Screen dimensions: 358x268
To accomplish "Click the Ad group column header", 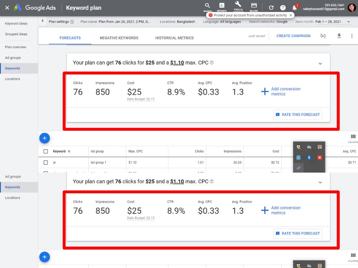I will 97,151.
